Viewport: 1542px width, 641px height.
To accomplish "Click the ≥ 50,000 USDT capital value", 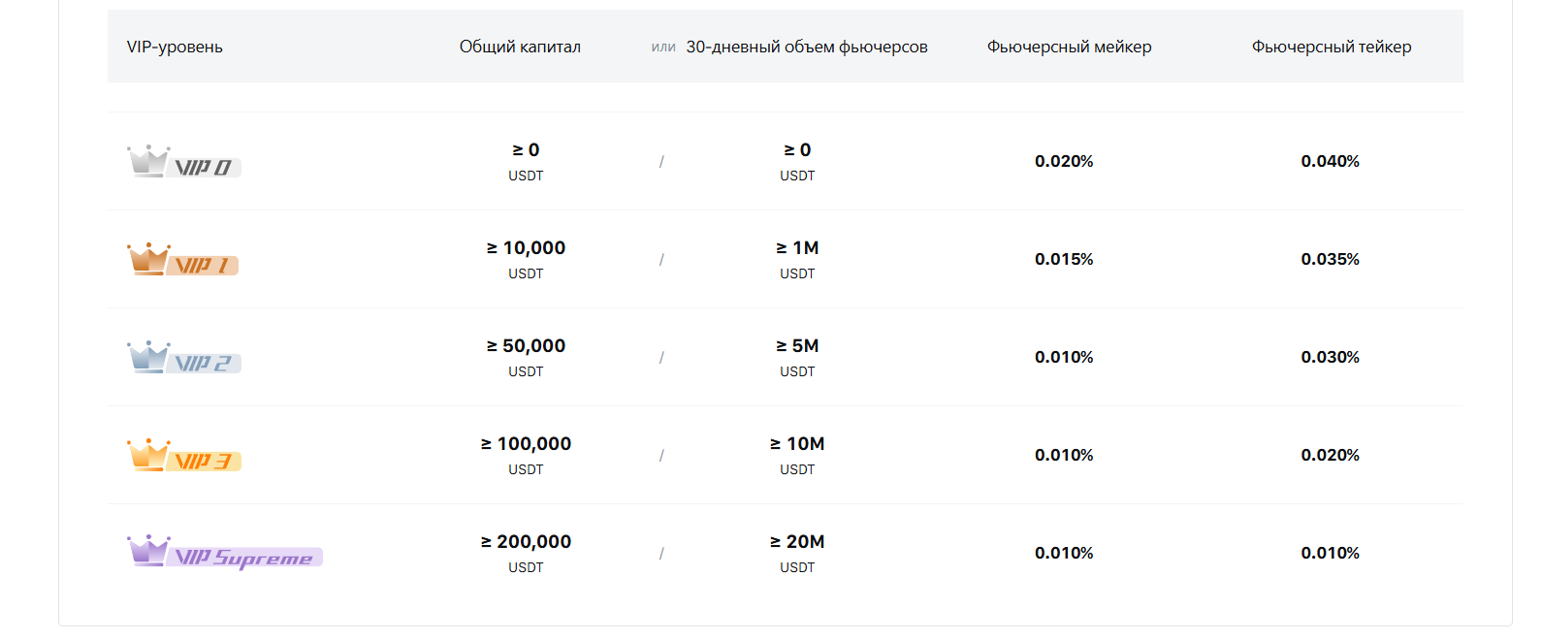I will (x=526, y=357).
